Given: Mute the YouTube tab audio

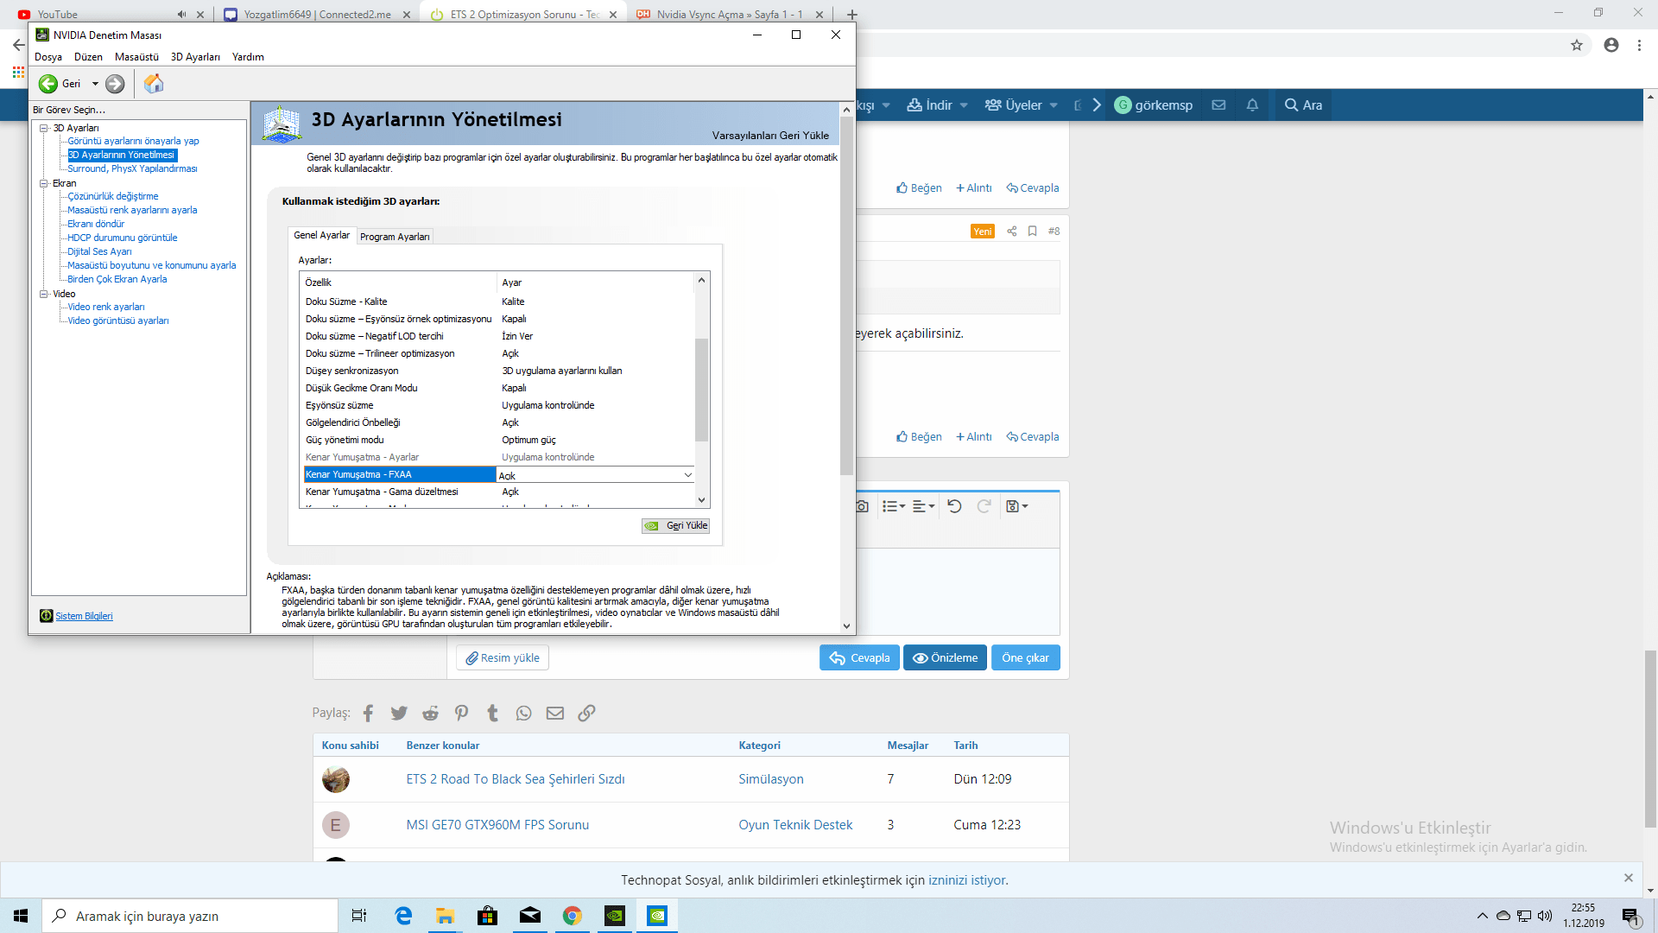Looking at the screenshot, I should (x=181, y=15).
